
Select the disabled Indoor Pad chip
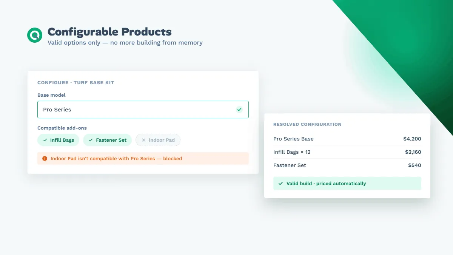(x=158, y=140)
